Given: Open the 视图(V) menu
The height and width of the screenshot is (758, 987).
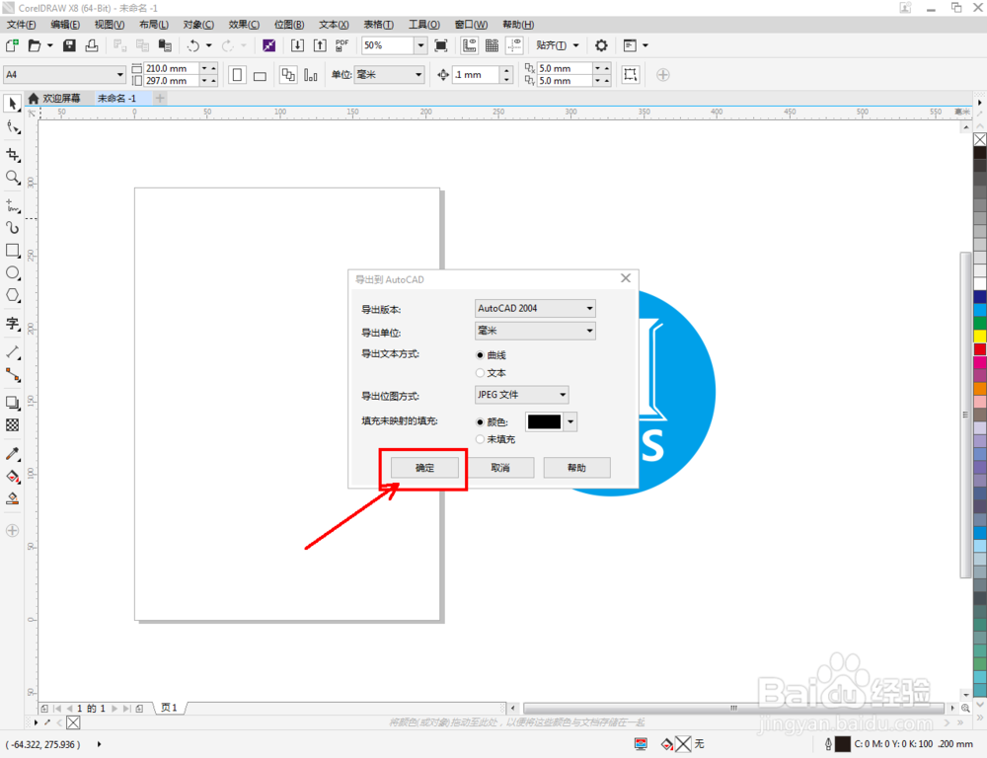Looking at the screenshot, I should point(110,25).
